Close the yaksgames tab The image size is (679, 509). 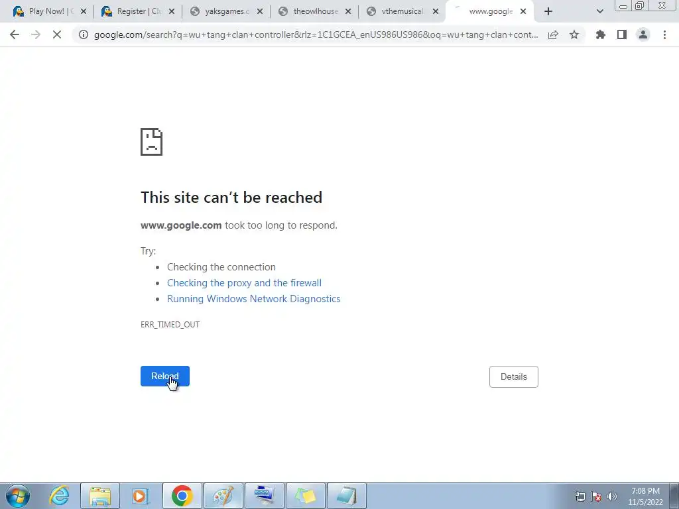coord(260,12)
